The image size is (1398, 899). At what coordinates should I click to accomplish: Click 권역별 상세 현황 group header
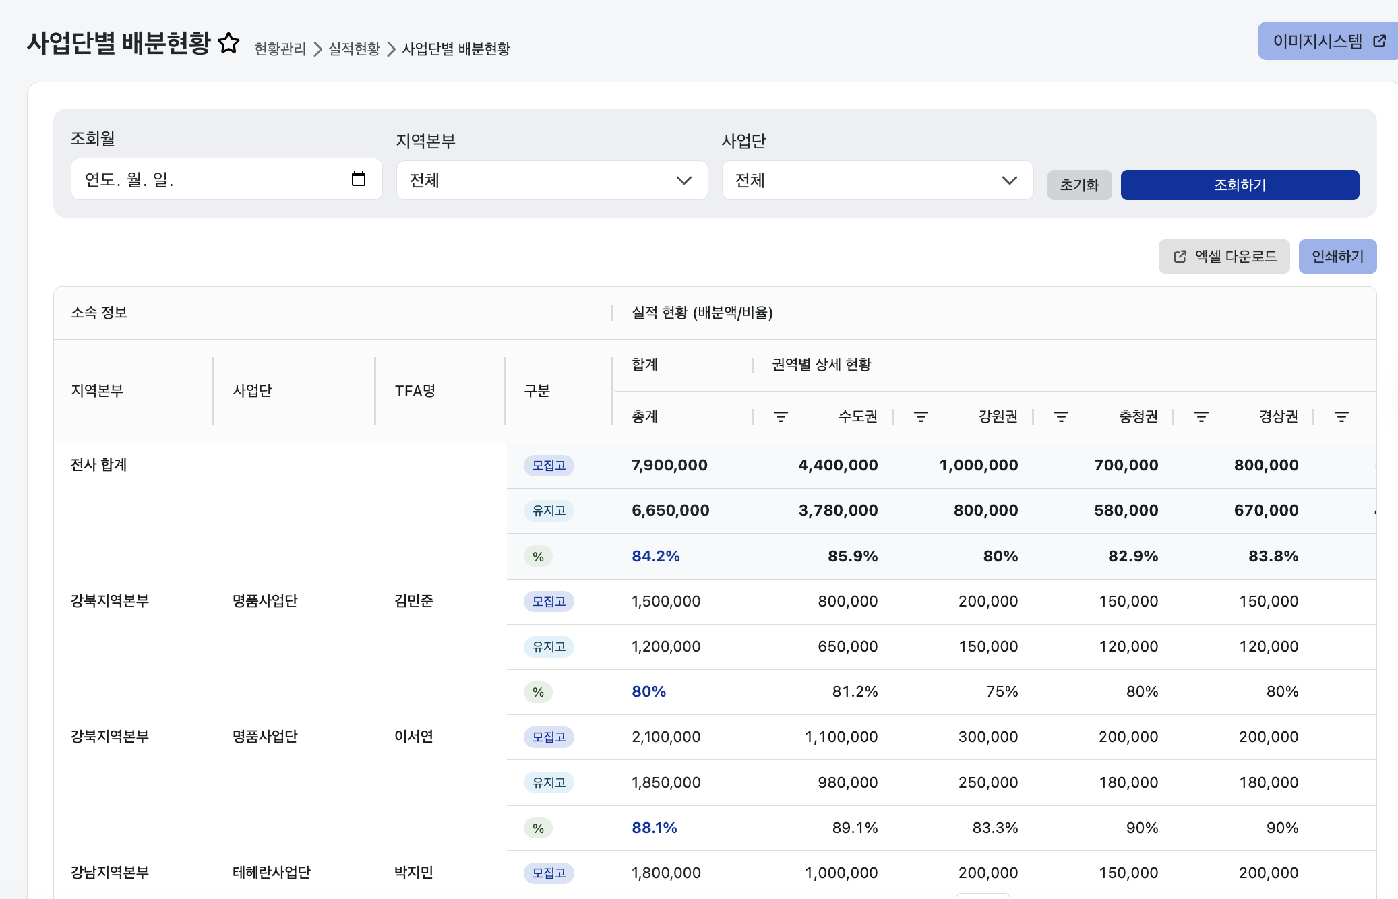[821, 365]
